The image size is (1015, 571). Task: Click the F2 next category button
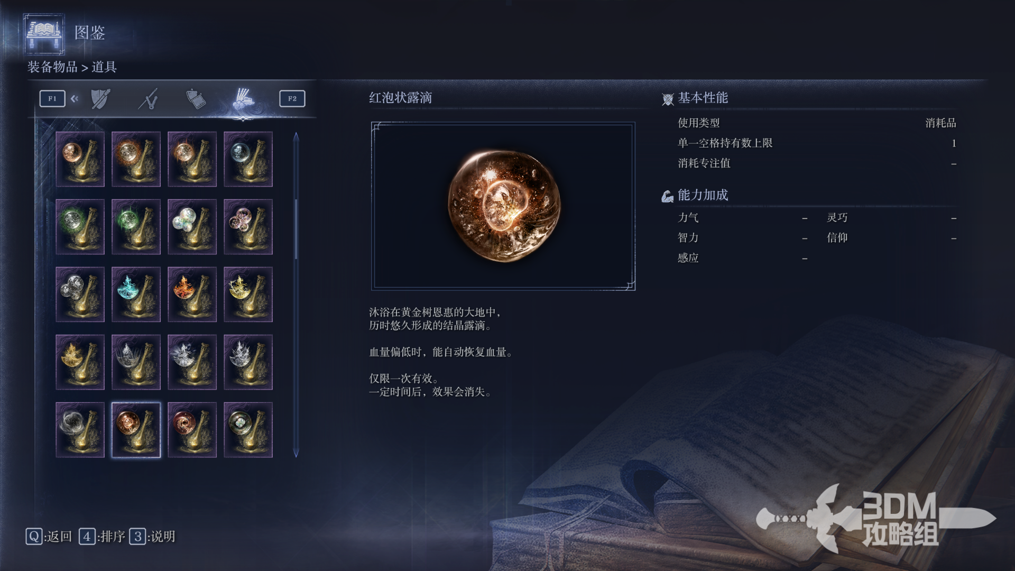pos(292,99)
